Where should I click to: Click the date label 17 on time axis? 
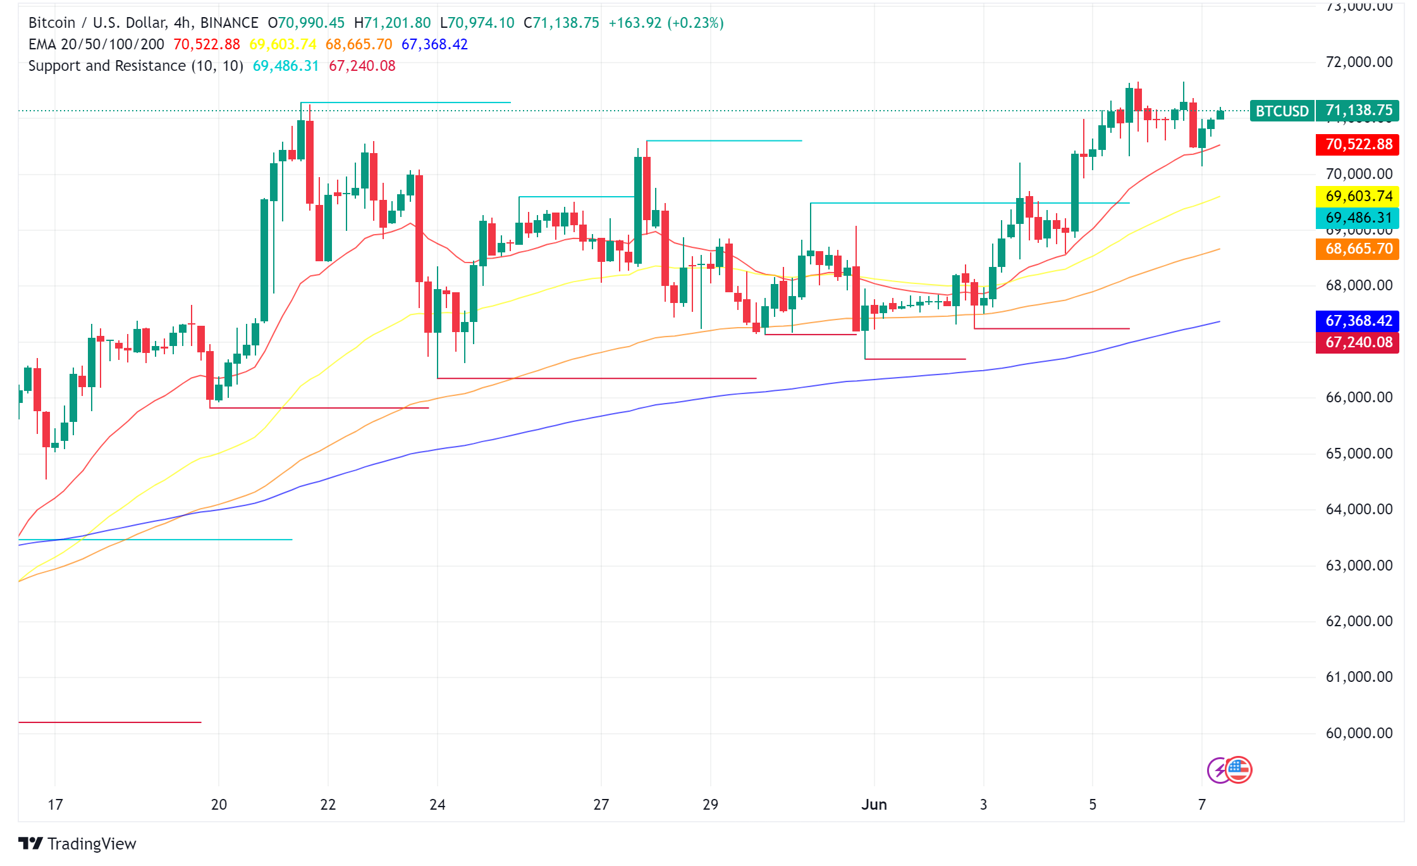tap(56, 805)
